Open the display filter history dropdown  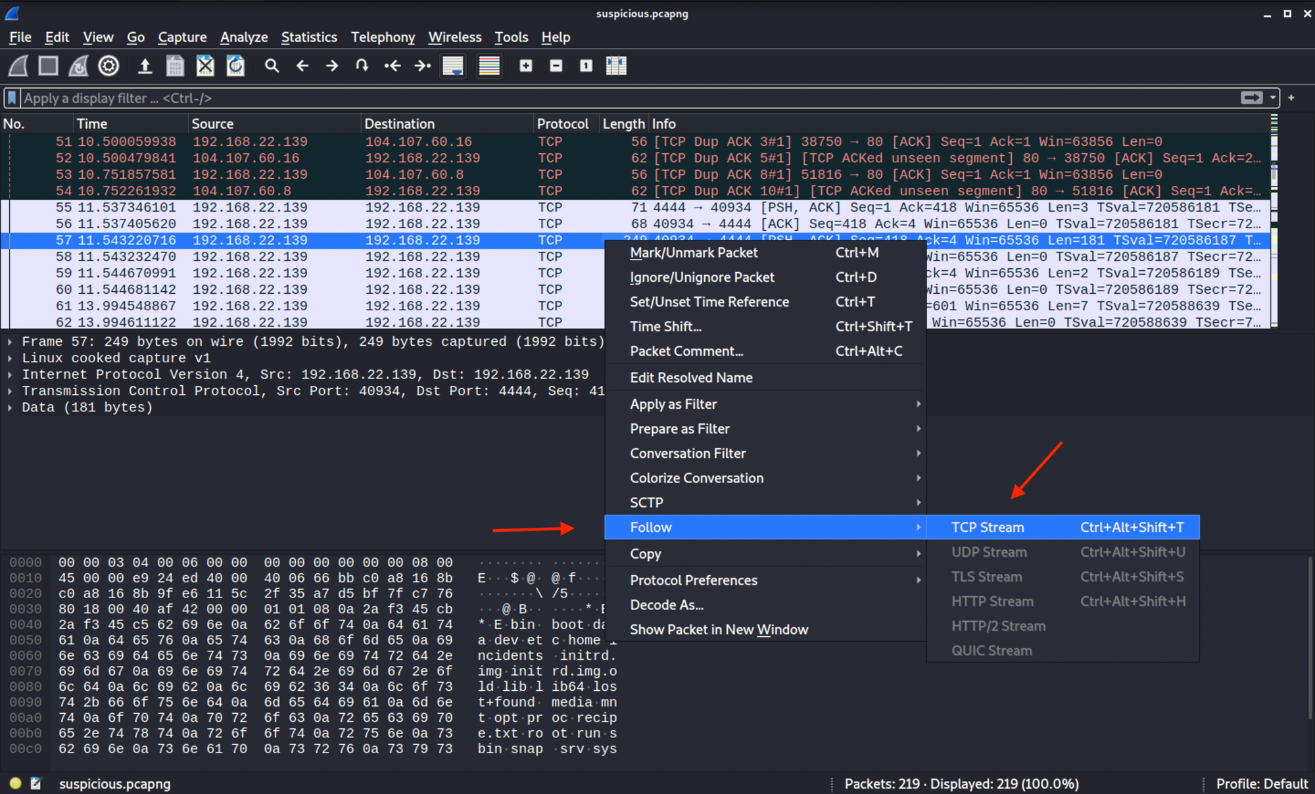[x=1273, y=98]
